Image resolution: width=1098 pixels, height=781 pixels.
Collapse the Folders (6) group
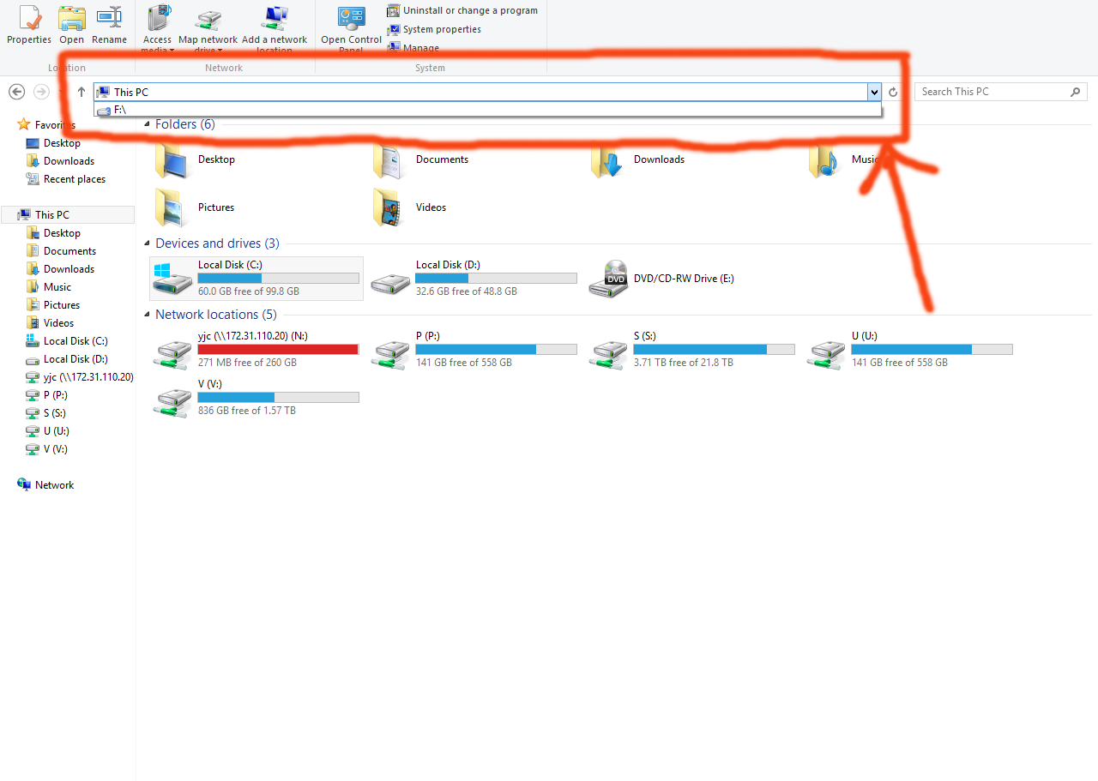coord(148,125)
